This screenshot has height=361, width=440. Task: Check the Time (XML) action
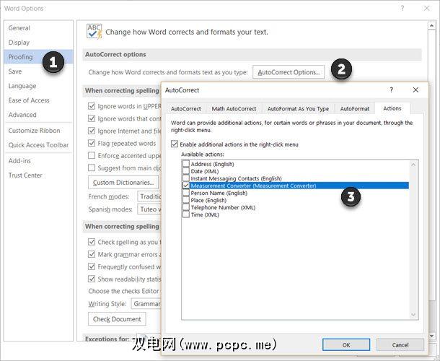tap(186, 214)
